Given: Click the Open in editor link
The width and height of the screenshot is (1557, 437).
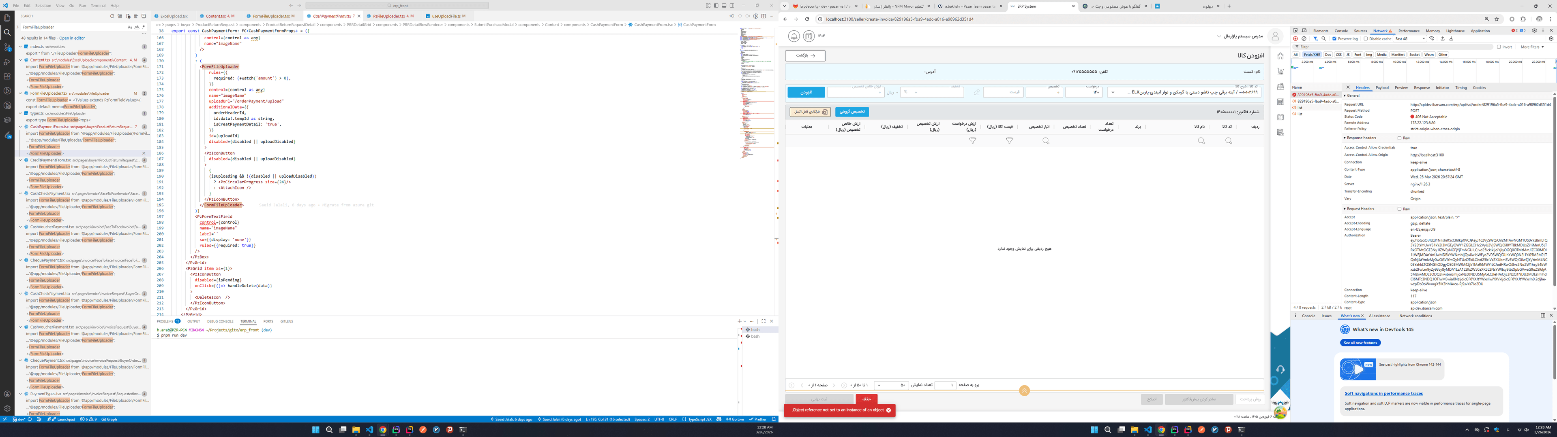Looking at the screenshot, I should (x=72, y=38).
